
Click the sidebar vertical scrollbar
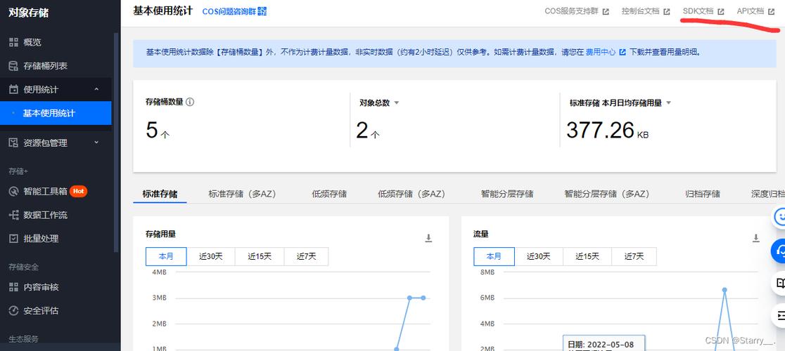[116, 143]
